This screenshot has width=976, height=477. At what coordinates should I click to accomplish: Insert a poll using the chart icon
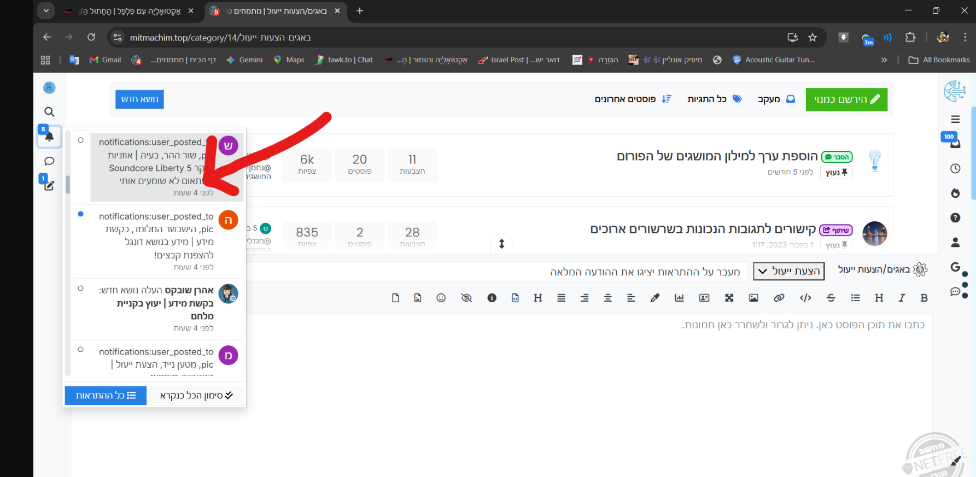coord(679,298)
